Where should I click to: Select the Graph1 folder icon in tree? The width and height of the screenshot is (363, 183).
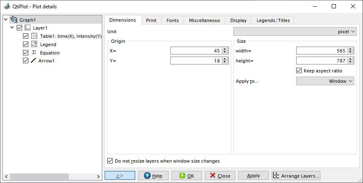click(x=14, y=20)
